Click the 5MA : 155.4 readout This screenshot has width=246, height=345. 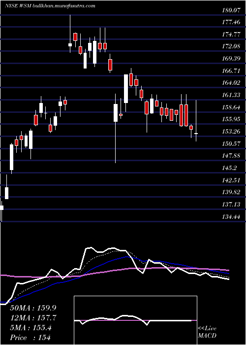tap(31, 328)
